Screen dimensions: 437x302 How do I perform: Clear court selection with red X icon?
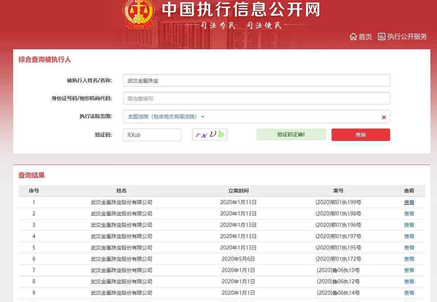[x=384, y=117]
